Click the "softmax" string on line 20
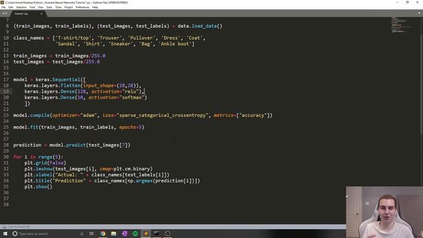The width and height of the screenshot is (423, 238). click(132, 97)
